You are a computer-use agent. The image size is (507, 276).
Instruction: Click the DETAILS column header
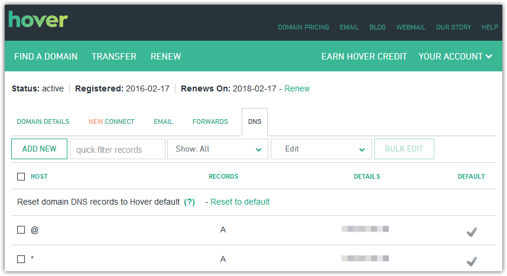point(367,176)
